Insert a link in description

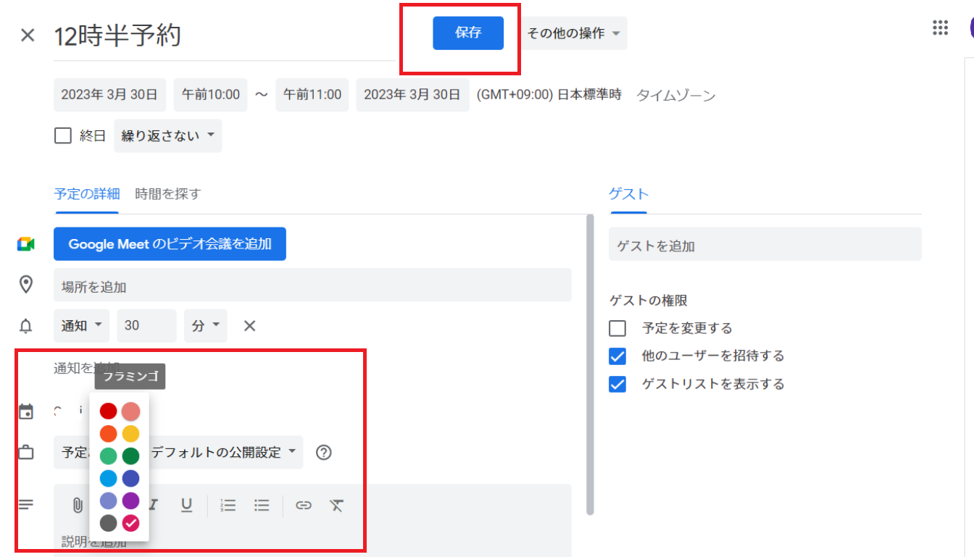(304, 506)
